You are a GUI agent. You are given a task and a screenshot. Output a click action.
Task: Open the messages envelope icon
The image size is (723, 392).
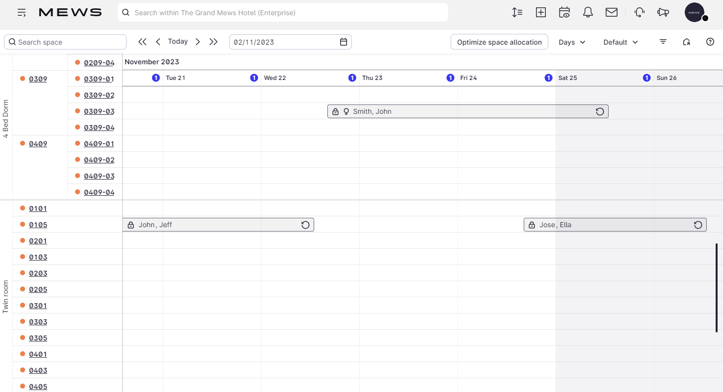click(612, 13)
